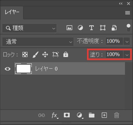Lock transparent pixels checkerboard icon
The image size is (133, 125).
25,54
